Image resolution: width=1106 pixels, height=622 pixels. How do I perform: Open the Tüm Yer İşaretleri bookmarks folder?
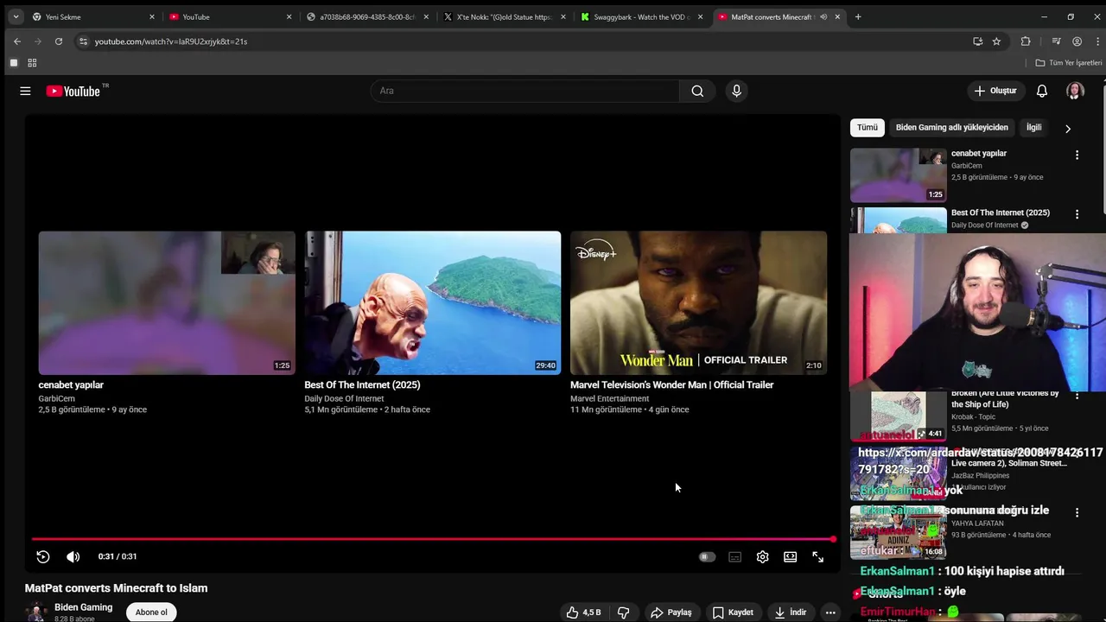pyautogui.click(x=1069, y=63)
